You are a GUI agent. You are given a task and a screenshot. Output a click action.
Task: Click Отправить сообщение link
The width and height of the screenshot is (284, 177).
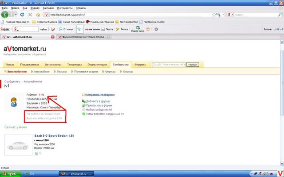click(100, 95)
